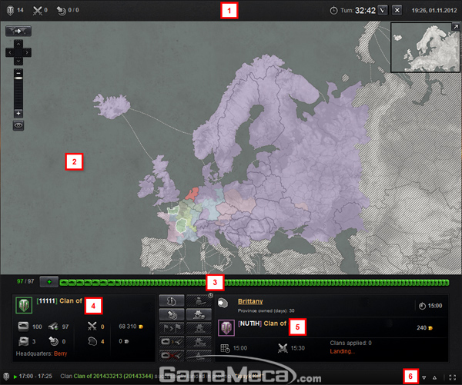Click the Clans applied: 0 text

(x=350, y=343)
